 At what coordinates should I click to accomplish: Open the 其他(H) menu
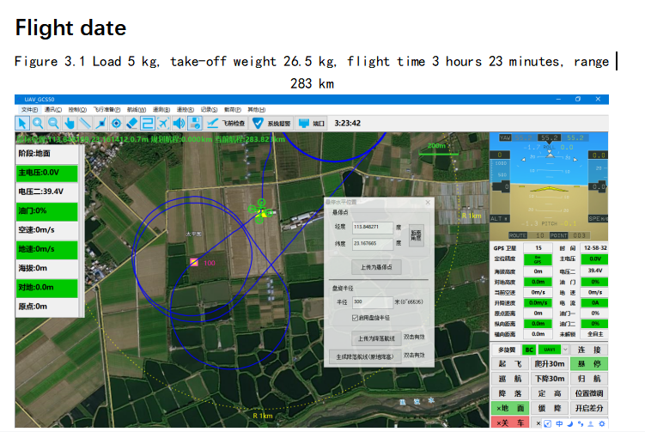coord(256,110)
